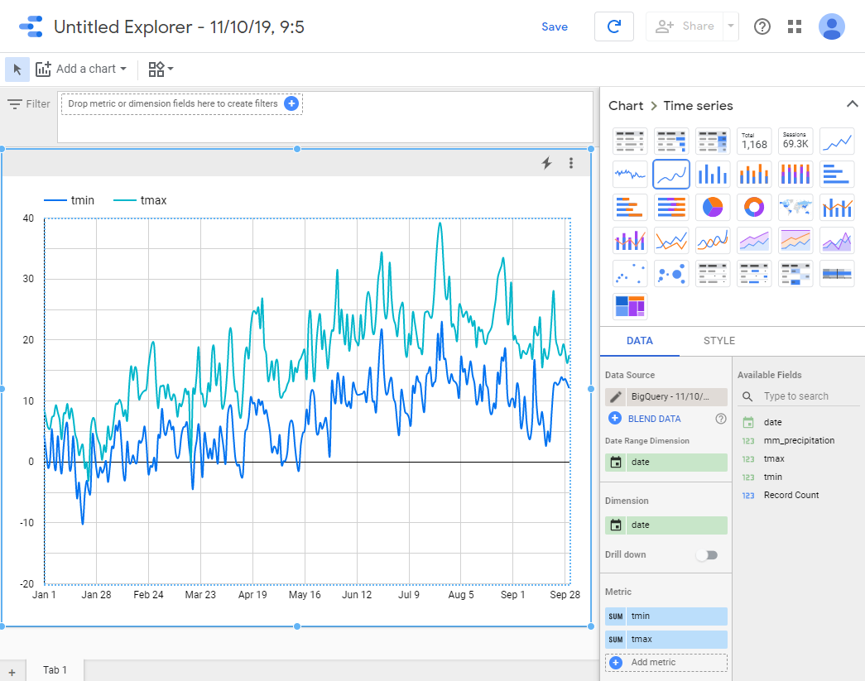865x681 pixels.
Task: Click the Save button
Action: [555, 26]
